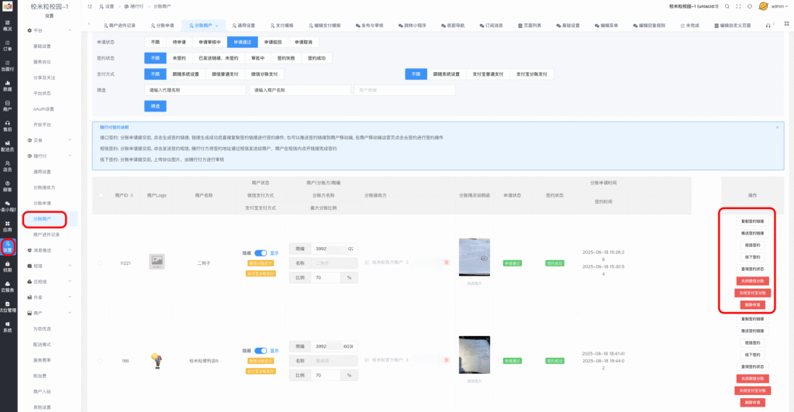The width and height of the screenshot is (794, 412).
Task: Open 云服务 in the dark sidebar
Action: [x=8, y=287]
